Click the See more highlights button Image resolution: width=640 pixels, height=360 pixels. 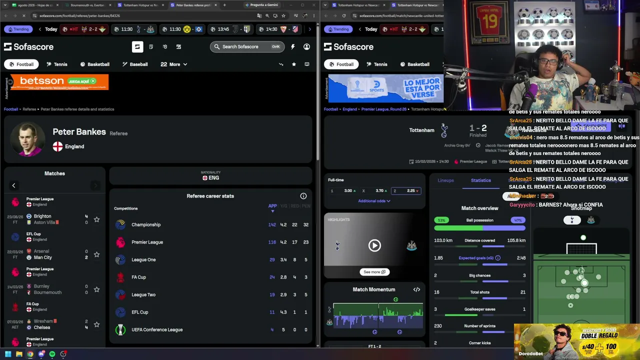pos(374,272)
